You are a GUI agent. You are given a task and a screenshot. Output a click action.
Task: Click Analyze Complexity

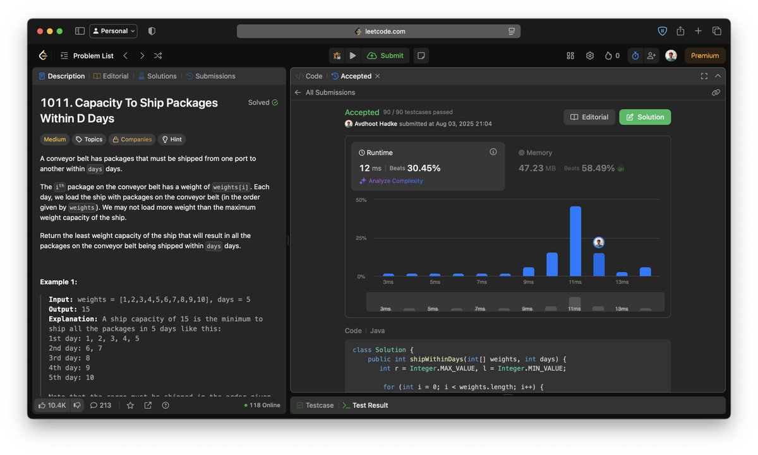391,181
